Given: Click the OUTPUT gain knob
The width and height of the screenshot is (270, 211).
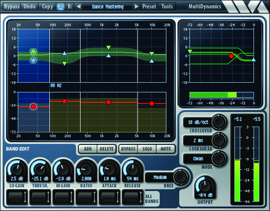Looking at the screenshot, I should coord(205,186).
